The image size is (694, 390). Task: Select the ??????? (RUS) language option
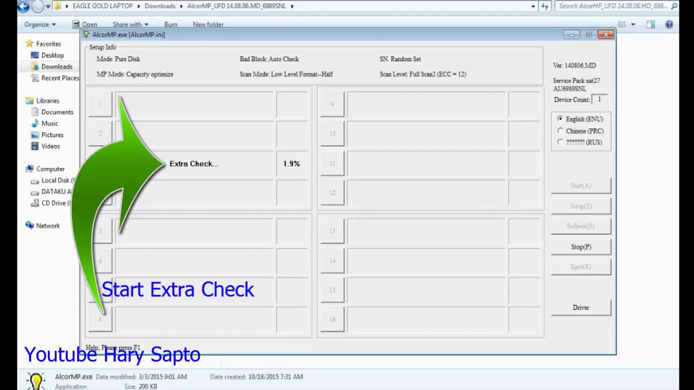(x=579, y=142)
